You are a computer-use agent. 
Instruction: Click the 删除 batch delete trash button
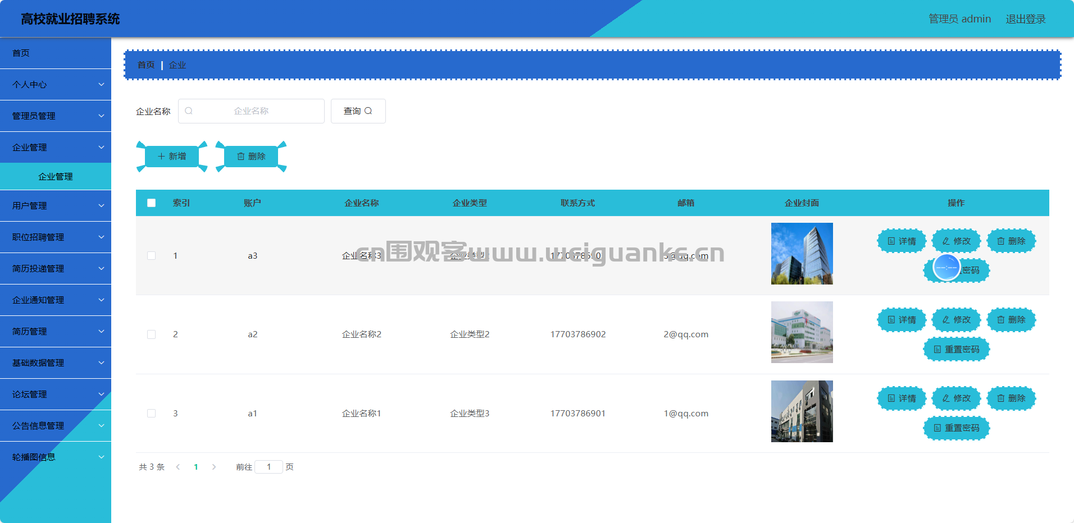(251, 157)
